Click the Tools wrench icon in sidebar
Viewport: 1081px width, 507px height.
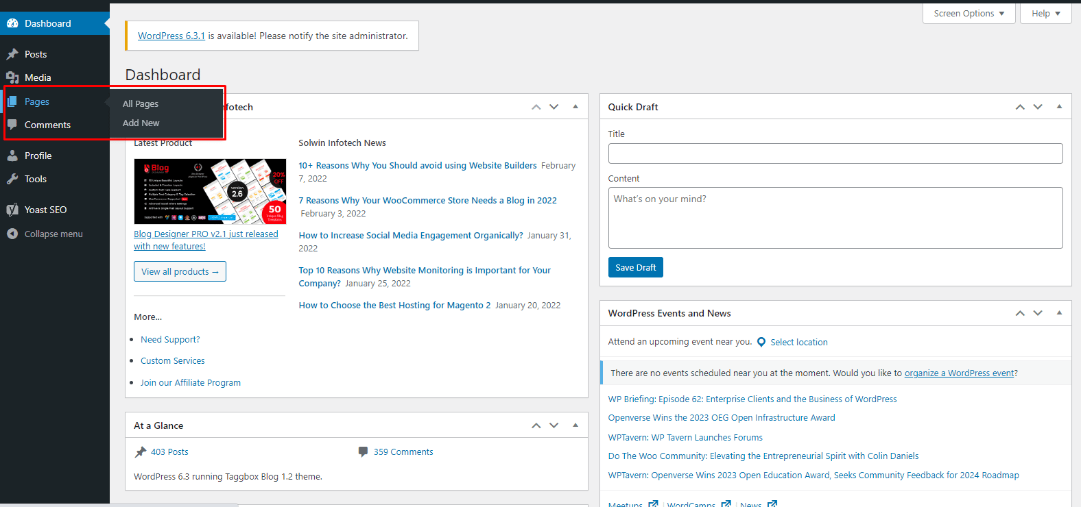coord(12,179)
